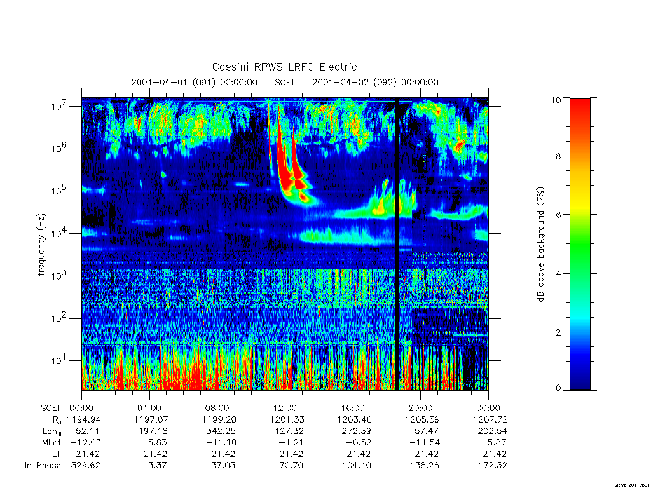Image resolution: width=651 pixels, height=488 pixels.
Task: Click the Io Phase value '138.26'
Action: 424,466
